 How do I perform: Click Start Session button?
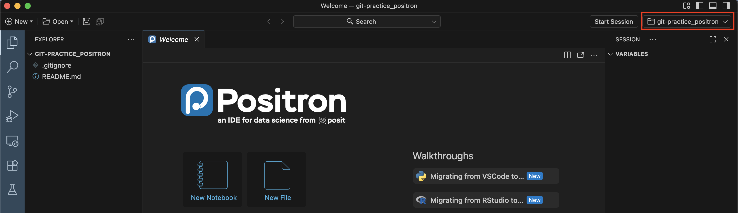tap(613, 21)
